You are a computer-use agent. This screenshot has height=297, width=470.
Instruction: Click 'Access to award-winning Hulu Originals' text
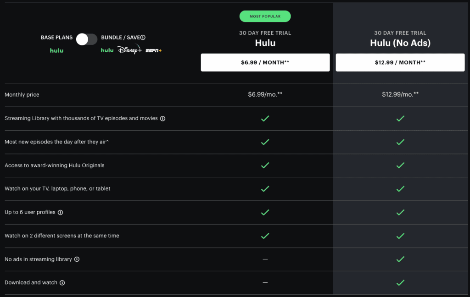coord(55,165)
